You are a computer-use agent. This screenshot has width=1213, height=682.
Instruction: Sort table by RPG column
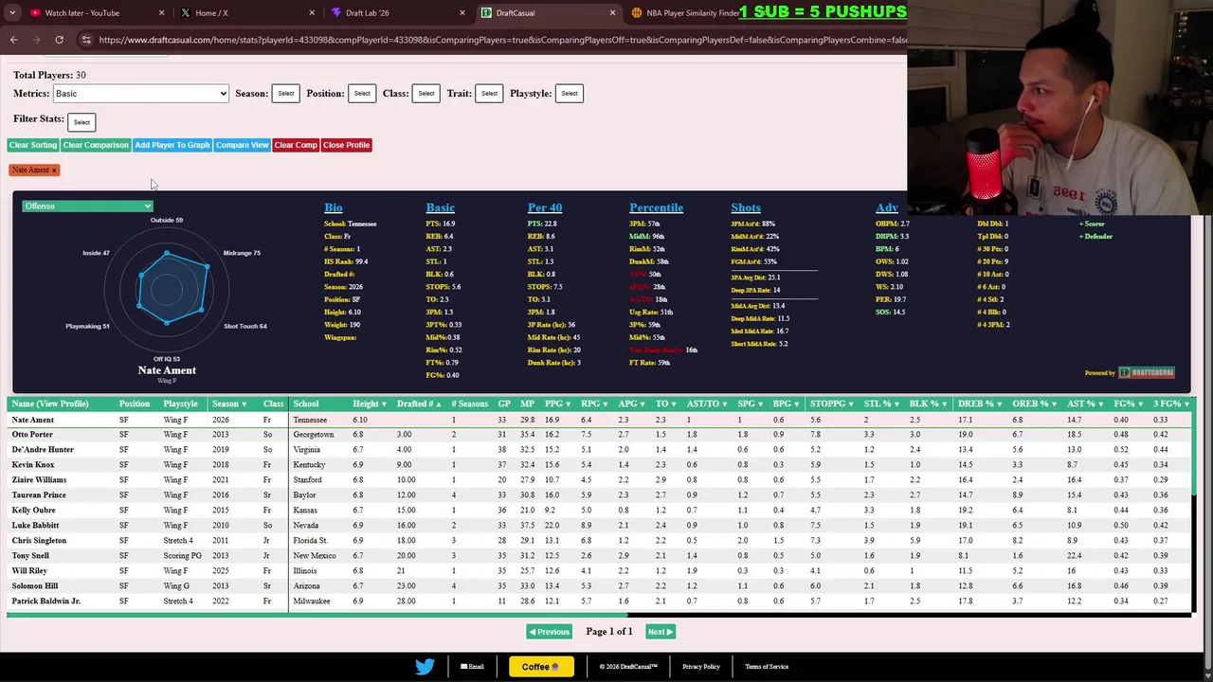tap(594, 404)
